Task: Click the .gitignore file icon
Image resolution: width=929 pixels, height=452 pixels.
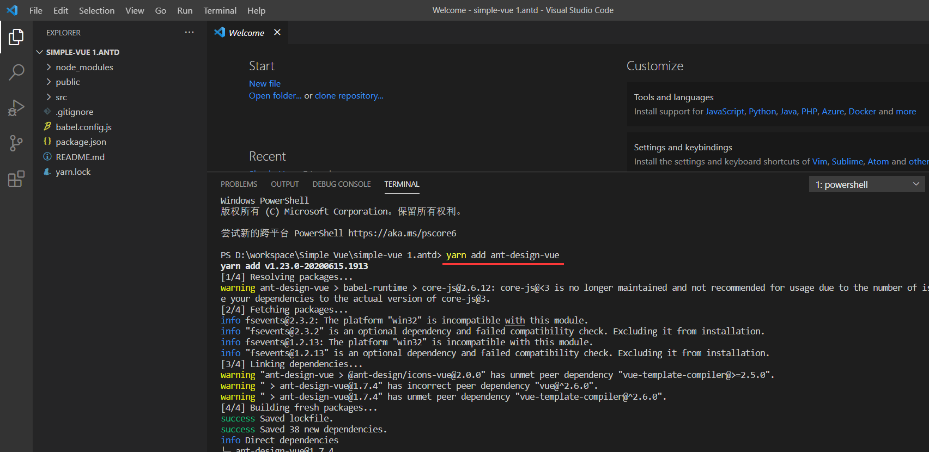Action: pyautogui.click(x=47, y=112)
